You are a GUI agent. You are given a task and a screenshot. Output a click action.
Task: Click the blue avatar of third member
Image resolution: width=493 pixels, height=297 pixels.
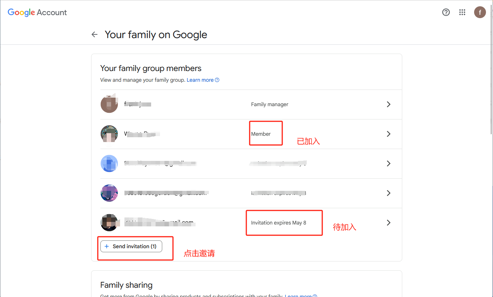109,163
